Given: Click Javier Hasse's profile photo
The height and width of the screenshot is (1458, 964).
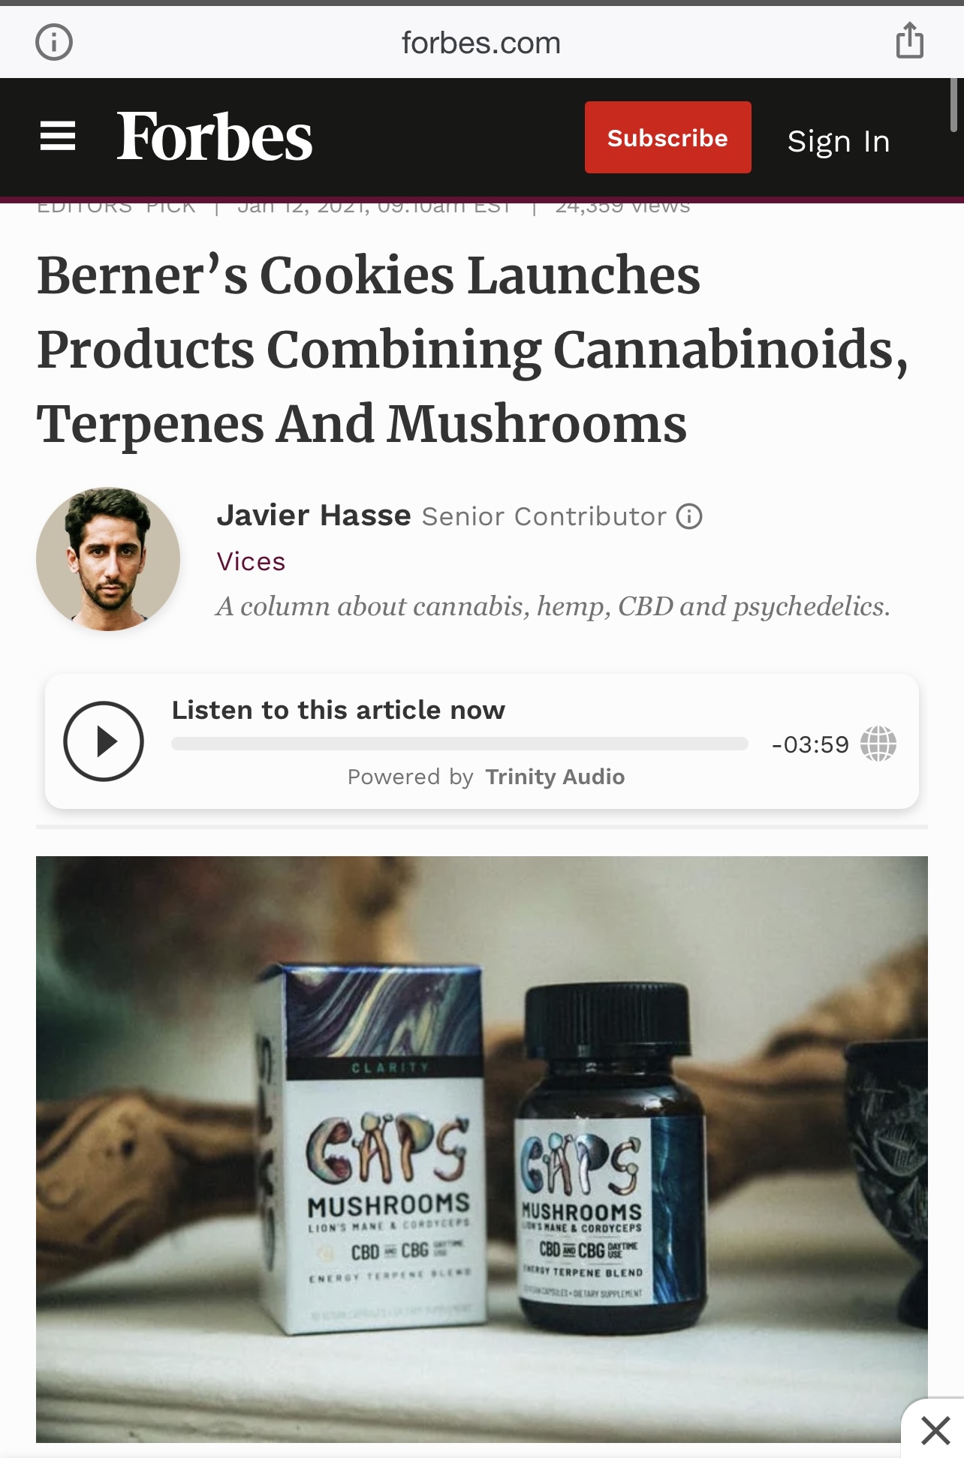Looking at the screenshot, I should tap(108, 559).
